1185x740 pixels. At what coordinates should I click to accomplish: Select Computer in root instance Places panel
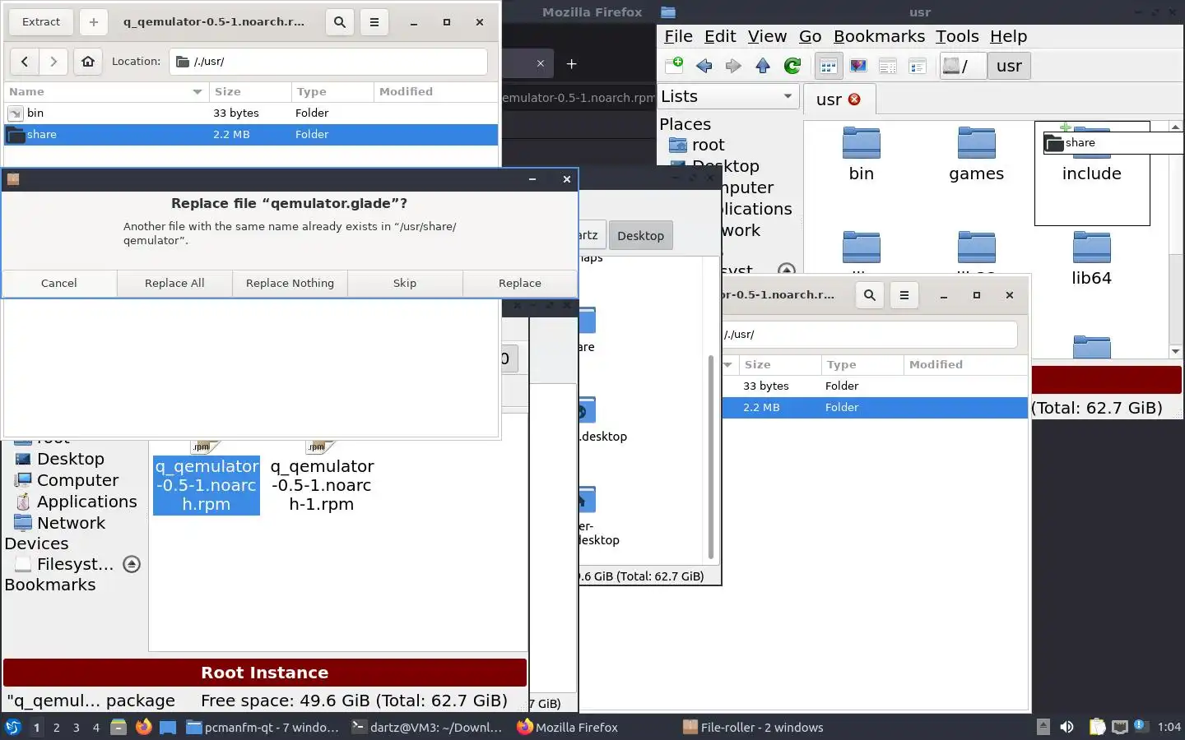[x=77, y=480]
